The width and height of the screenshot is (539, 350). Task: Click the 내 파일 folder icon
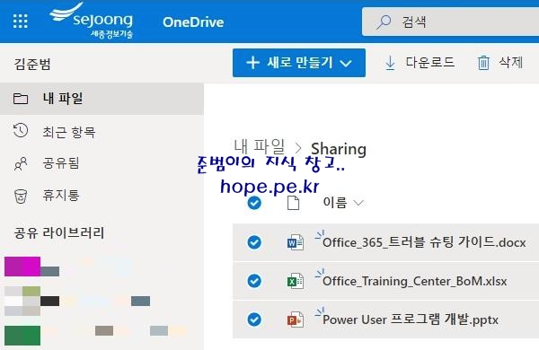pyautogui.click(x=21, y=99)
